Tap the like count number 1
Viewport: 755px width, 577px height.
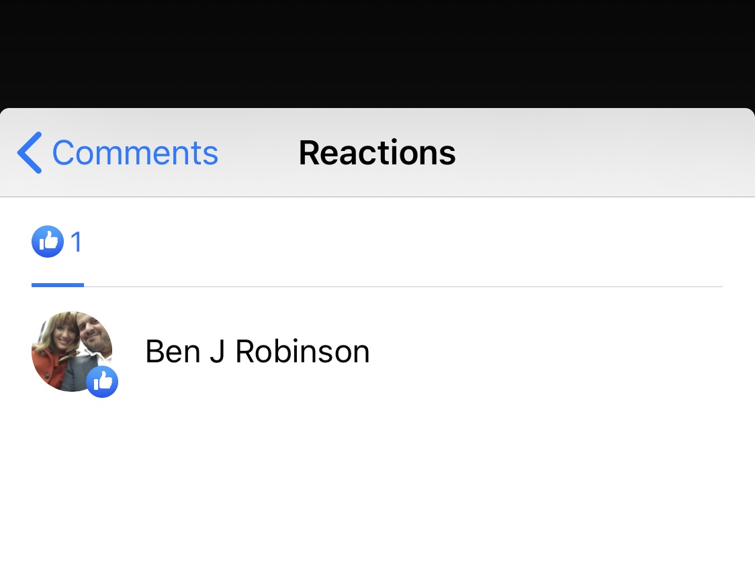tap(76, 242)
